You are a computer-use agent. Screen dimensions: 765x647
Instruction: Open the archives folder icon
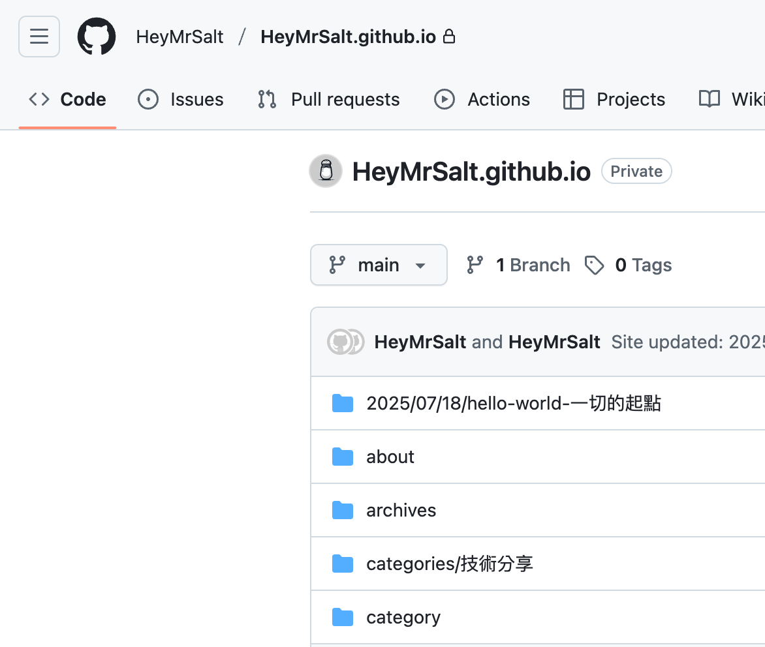point(343,510)
